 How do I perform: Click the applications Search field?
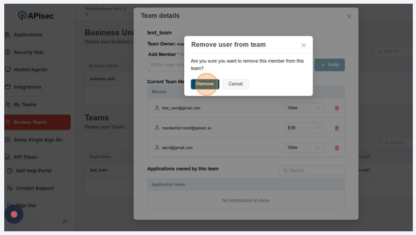(x=312, y=171)
